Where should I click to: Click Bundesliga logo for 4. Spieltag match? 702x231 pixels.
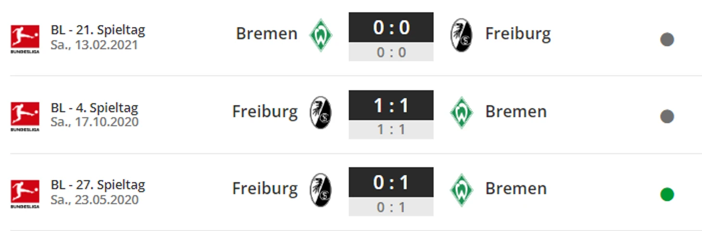[25, 116]
